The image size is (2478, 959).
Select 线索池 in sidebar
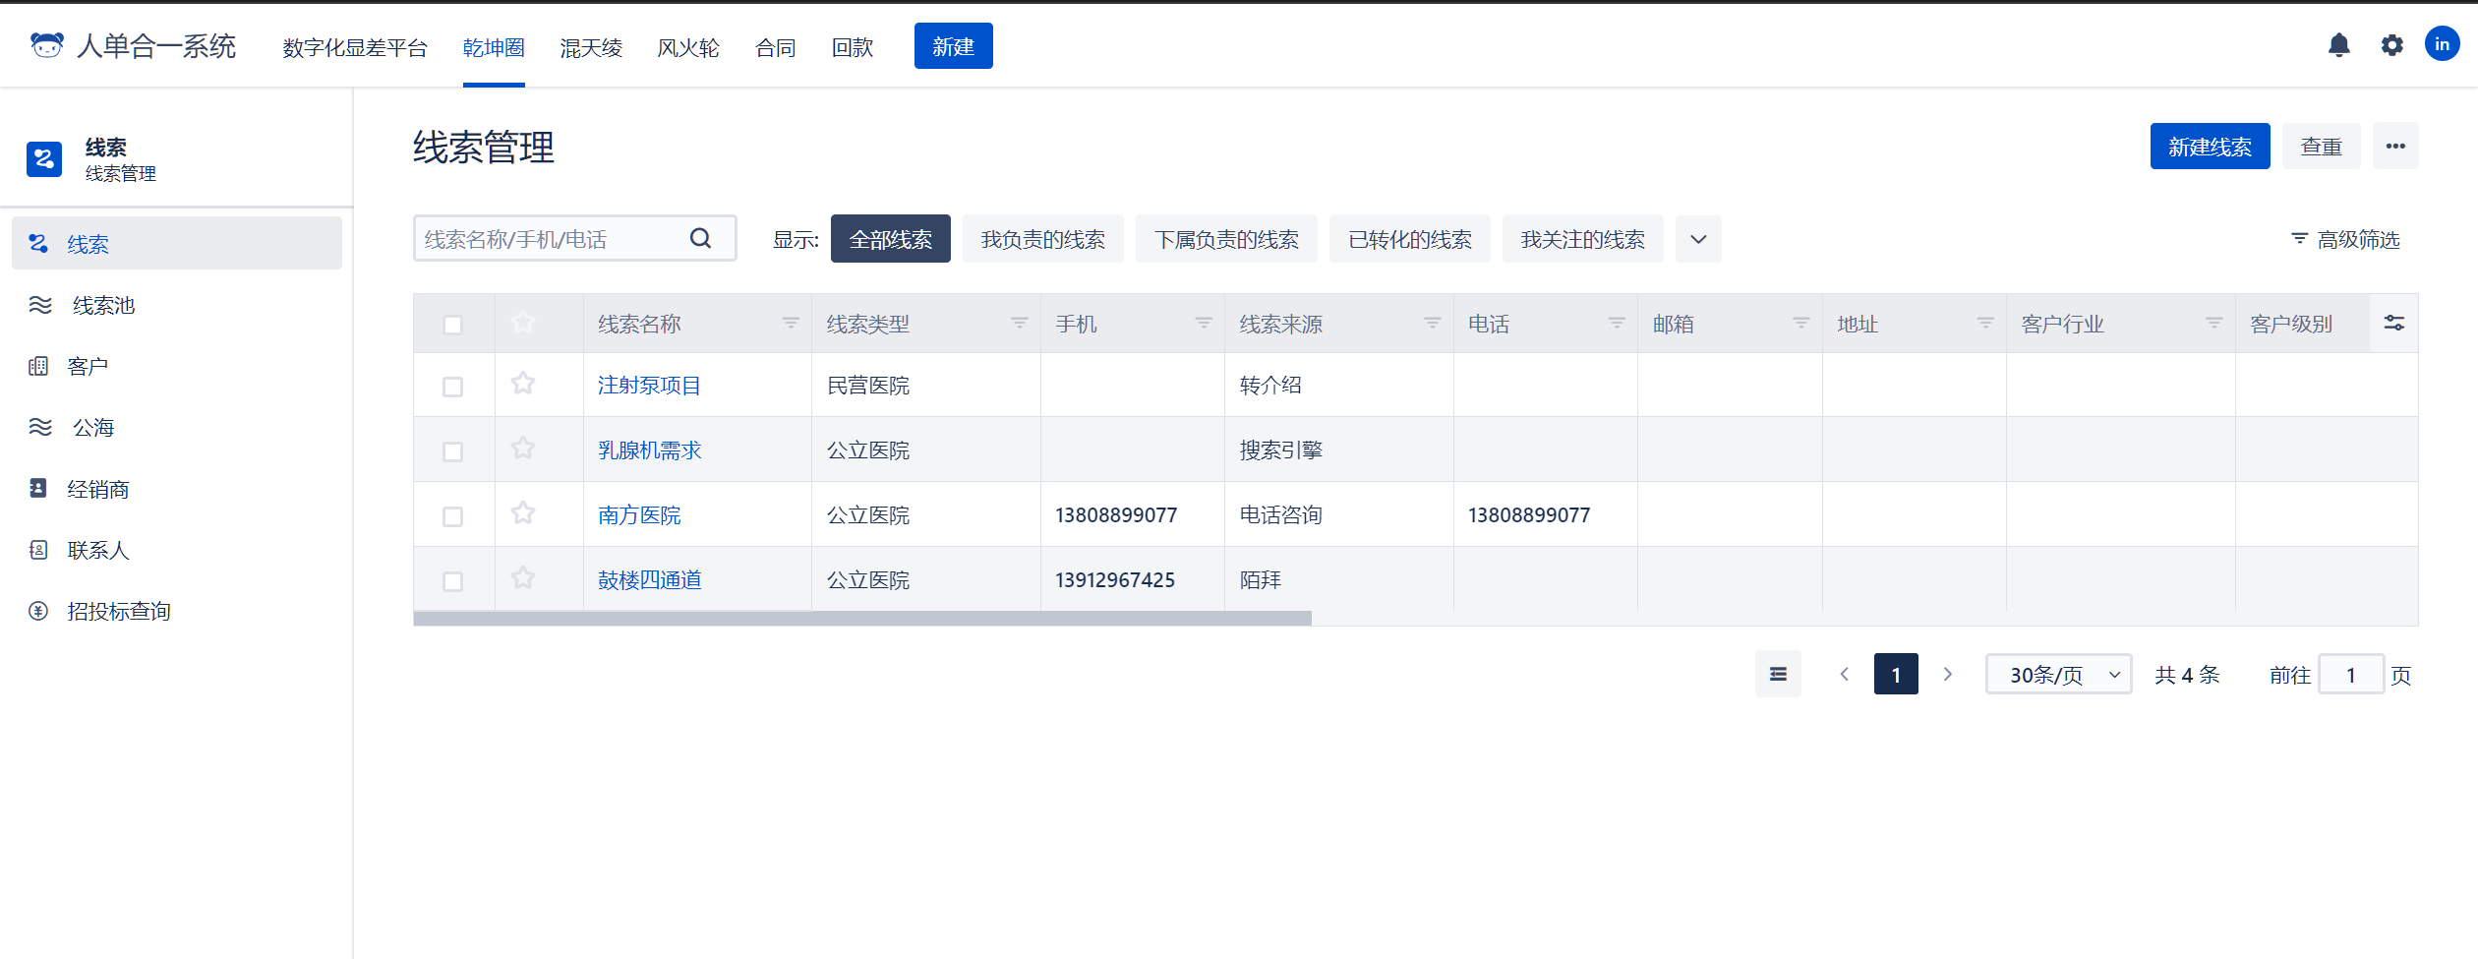177,305
